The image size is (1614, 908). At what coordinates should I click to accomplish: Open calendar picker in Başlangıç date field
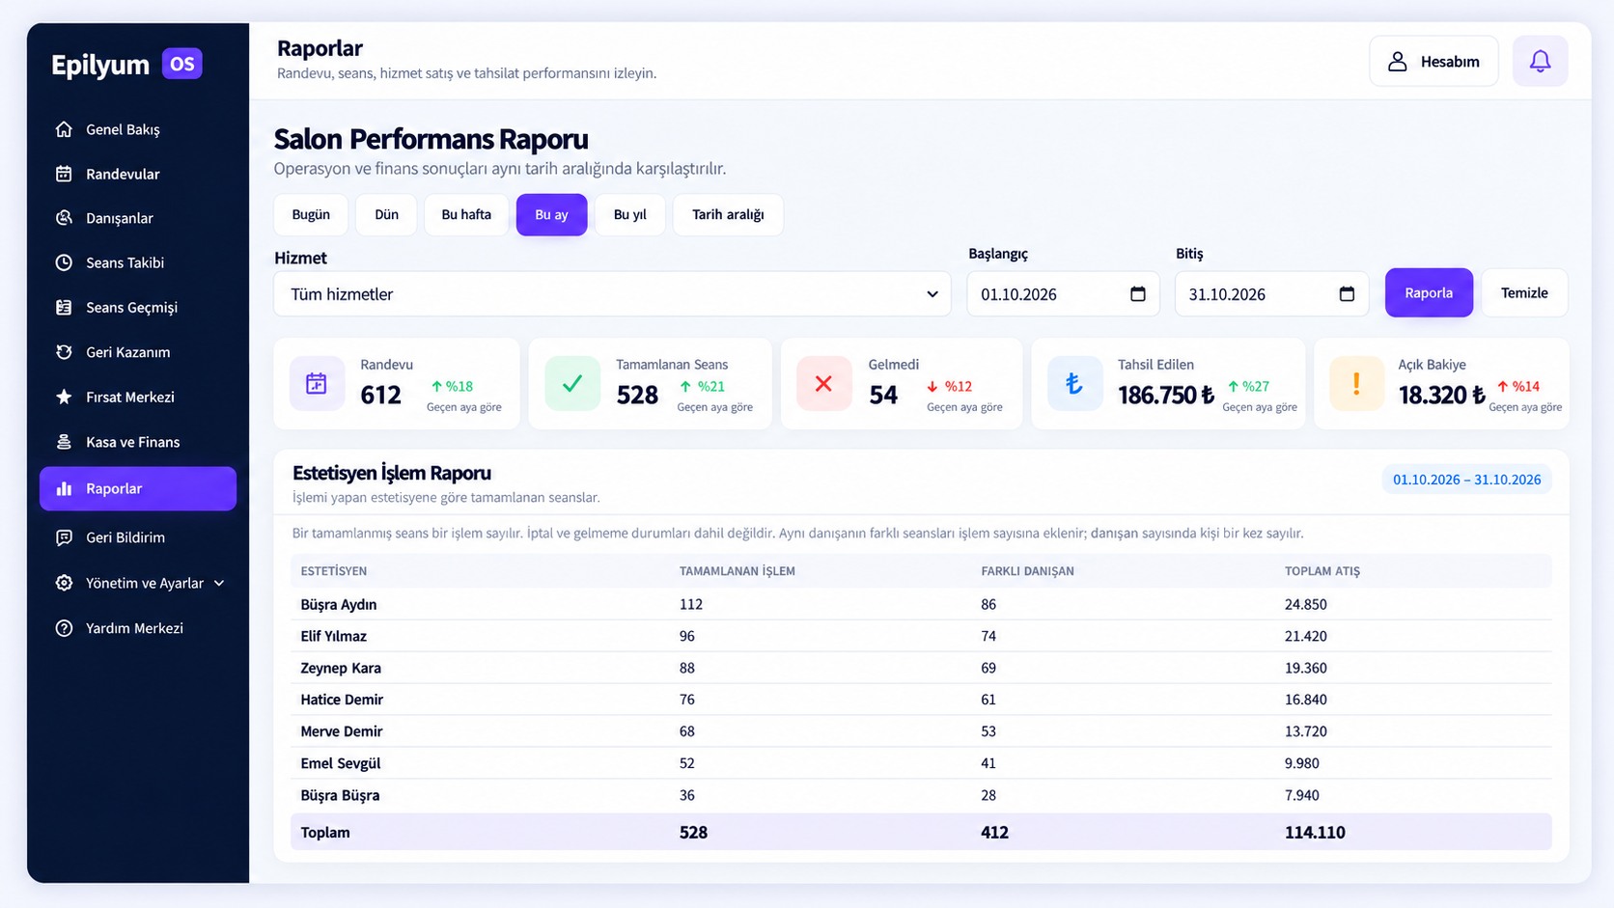[1138, 294]
